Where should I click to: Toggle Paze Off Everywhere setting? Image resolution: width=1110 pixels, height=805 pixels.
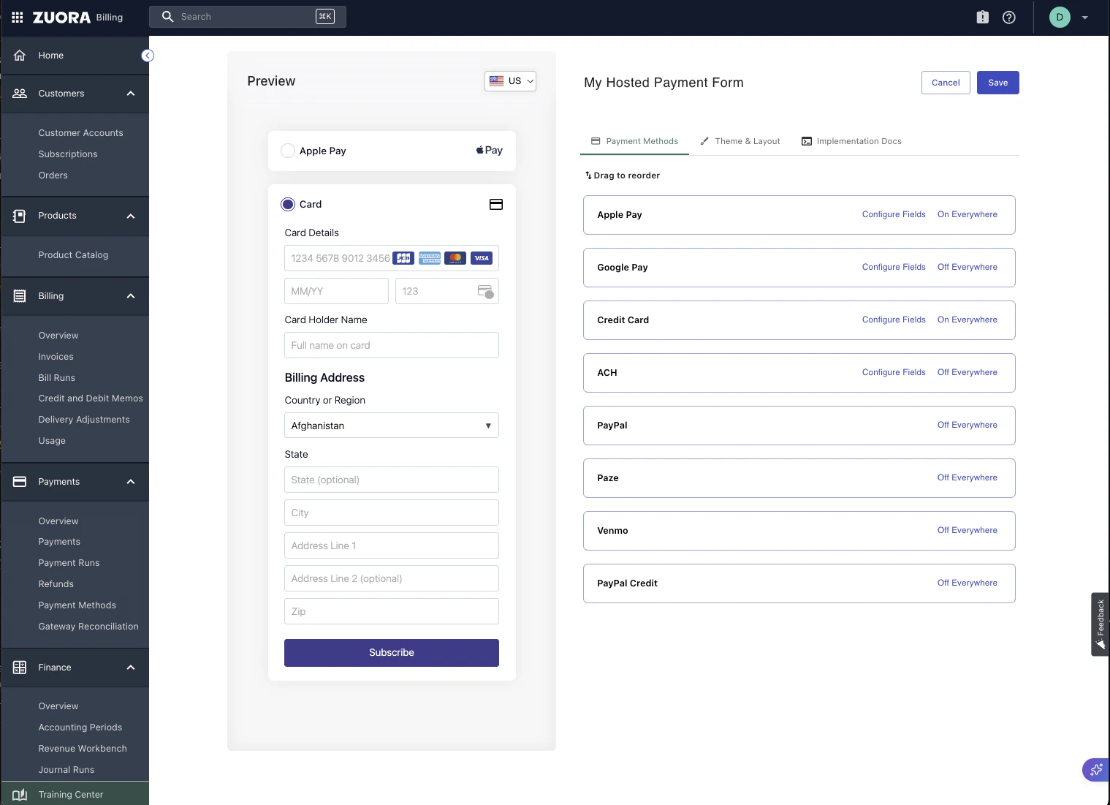[968, 477]
